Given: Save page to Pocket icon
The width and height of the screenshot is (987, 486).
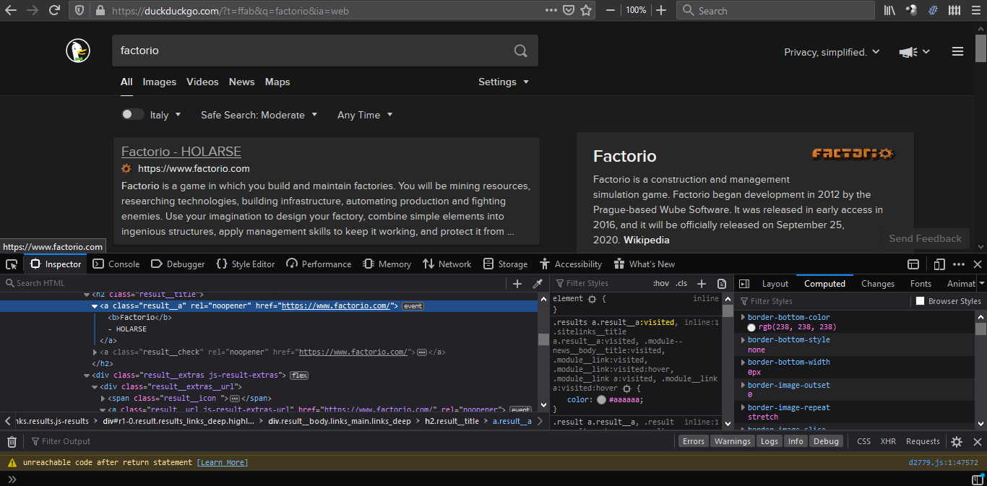Looking at the screenshot, I should coord(569,10).
